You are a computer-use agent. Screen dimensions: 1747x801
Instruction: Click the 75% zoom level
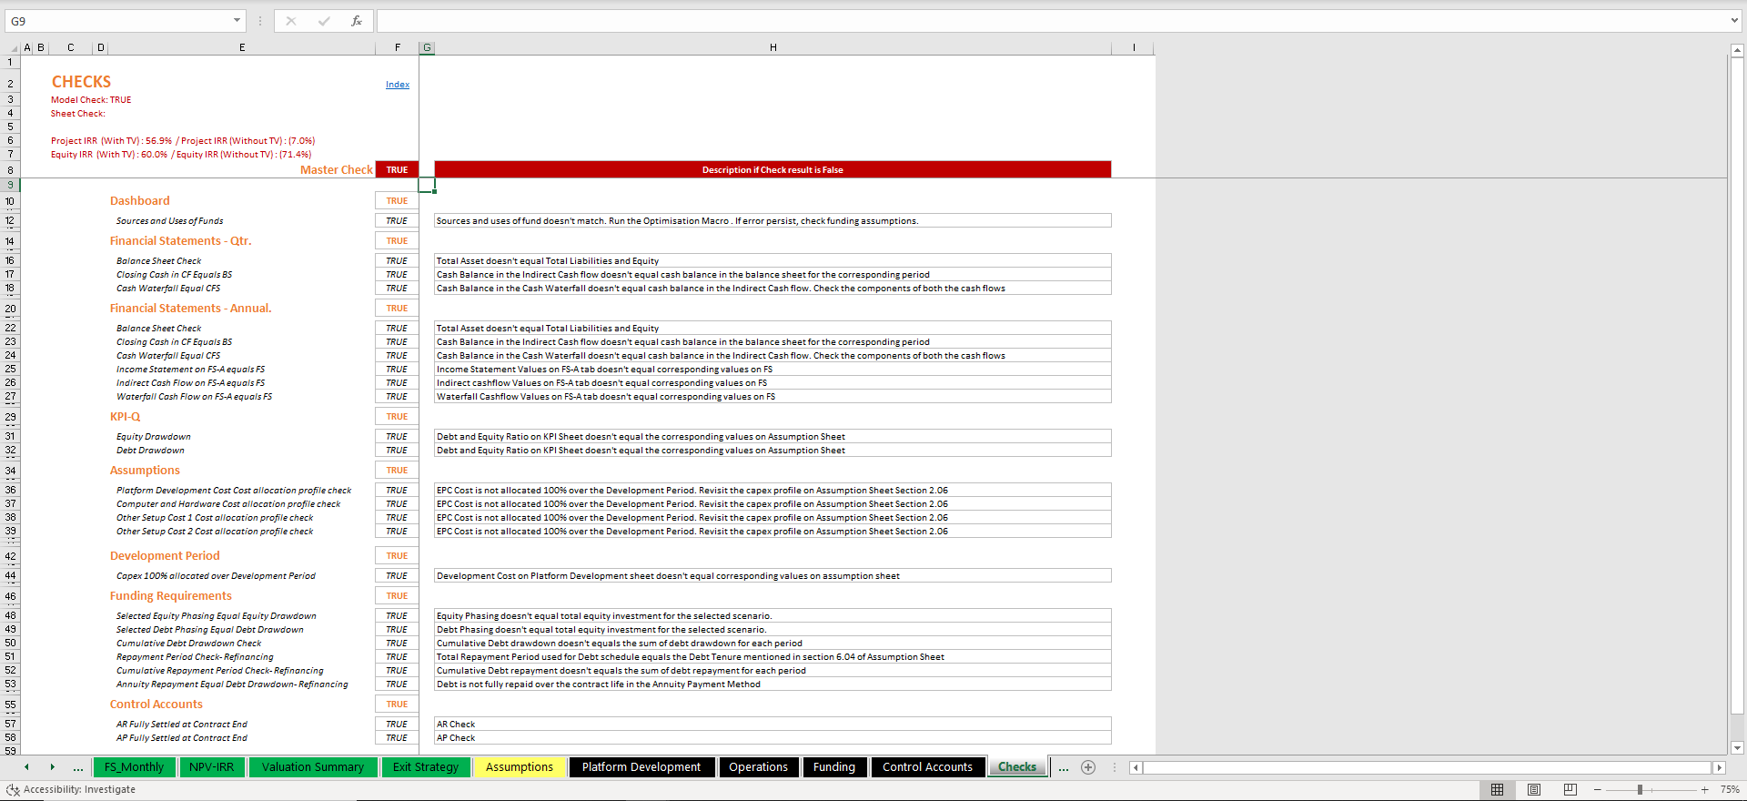point(1730,790)
